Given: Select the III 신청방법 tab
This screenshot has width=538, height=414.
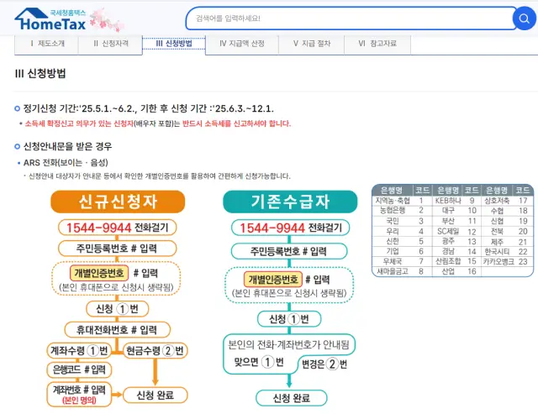Looking at the screenshot, I should click(x=174, y=44).
